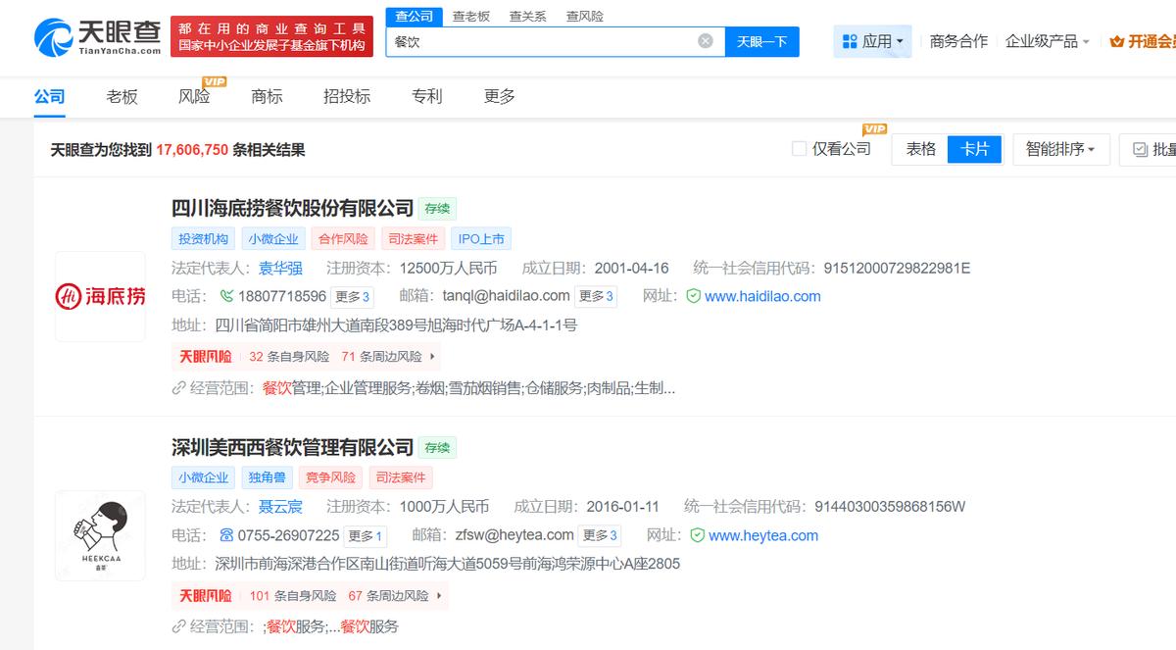Screen dimensions: 1176x650
Task: Expand 更多 3 phone numbers for 海底捞
Action: (x=353, y=296)
